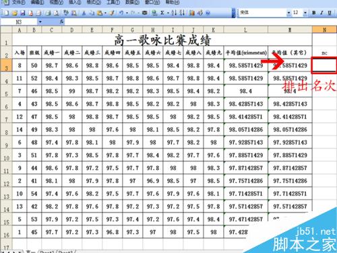The image size is (337, 253).
Task: Select cell B13 containing 54
Action: click(34, 194)
